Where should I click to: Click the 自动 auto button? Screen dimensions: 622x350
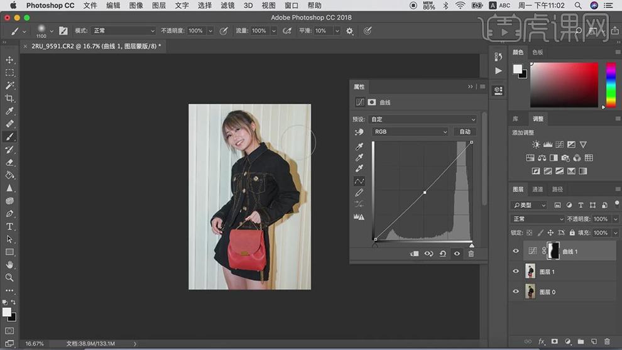[x=465, y=132]
